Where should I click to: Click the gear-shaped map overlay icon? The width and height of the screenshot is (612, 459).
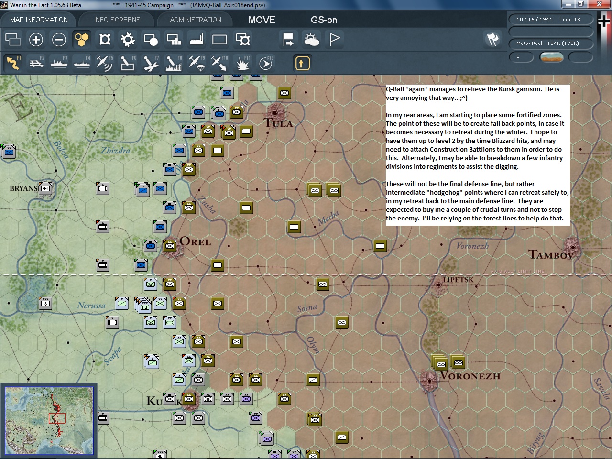(x=128, y=39)
